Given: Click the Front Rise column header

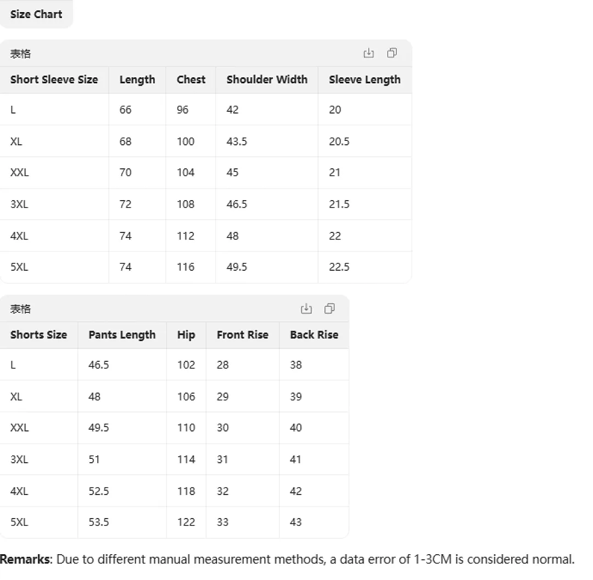Looking at the screenshot, I should 243,335.
